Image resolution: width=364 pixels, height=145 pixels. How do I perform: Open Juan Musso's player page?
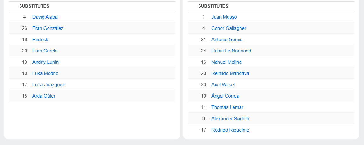click(224, 17)
